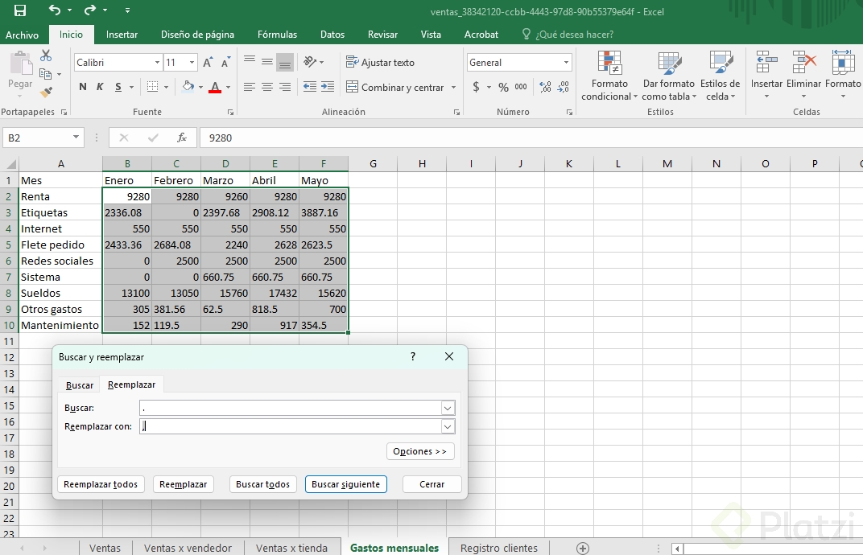The image size is (863, 555).
Task: Switch to the Buscar tab in dialog
Action: pyautogui.click(x=80, y=385)
